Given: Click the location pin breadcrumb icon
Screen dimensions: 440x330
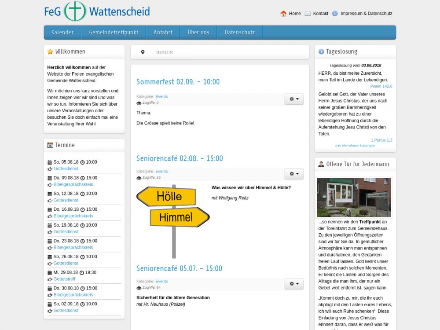Looking at the screenshot, I should click(x=143, y=52).
